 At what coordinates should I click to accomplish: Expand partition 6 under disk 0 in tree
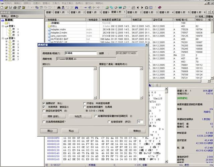[6, 56]
